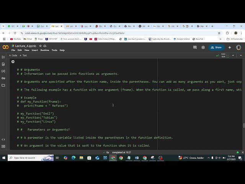Click the RAM and Disk usage indicator
245x184 pixels.
(x=225, y=55)
